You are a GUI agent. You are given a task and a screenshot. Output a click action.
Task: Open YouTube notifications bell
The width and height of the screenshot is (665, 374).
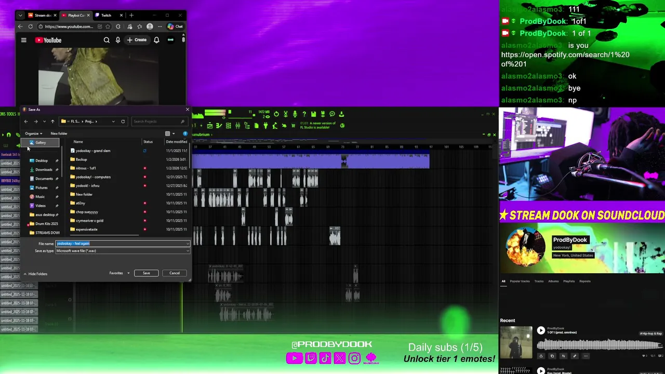(x=156, y=40)
